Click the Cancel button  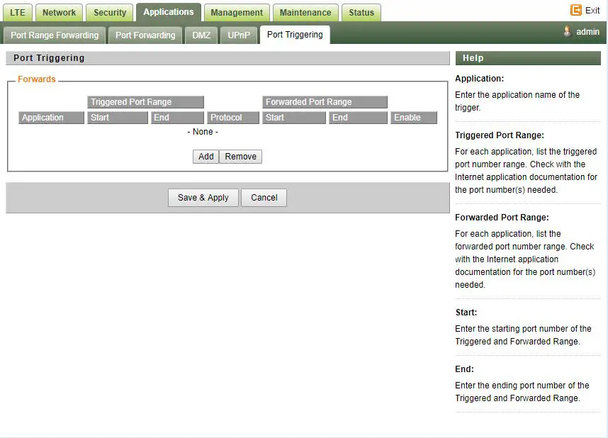tap(264, 198)
